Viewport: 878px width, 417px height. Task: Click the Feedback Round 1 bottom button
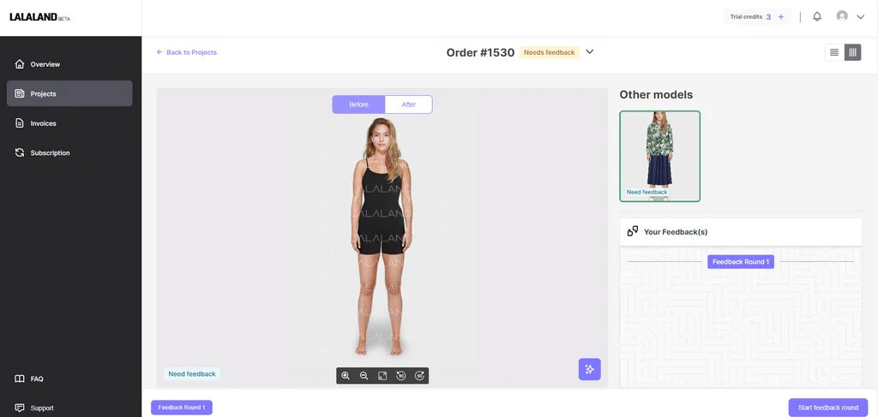pos(182,408)
